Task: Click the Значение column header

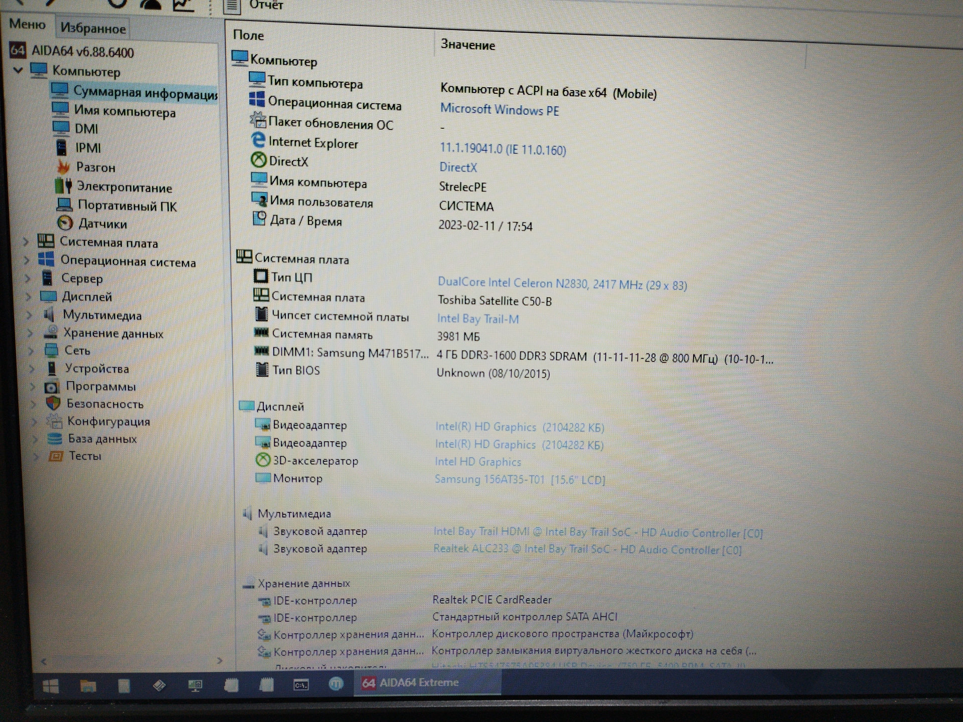Action: click(x=467, y=45)
